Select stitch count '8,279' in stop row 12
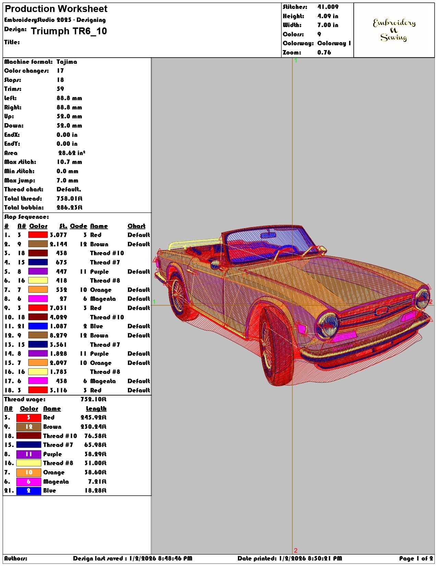Viewport: 437px width, 566px height. click(58, 335)
